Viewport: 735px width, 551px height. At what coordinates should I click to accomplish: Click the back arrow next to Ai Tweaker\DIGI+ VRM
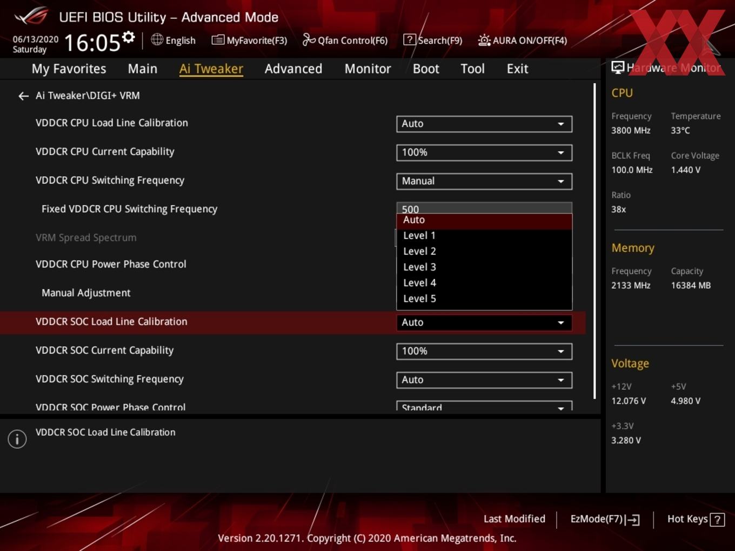(x=23, y=96)
